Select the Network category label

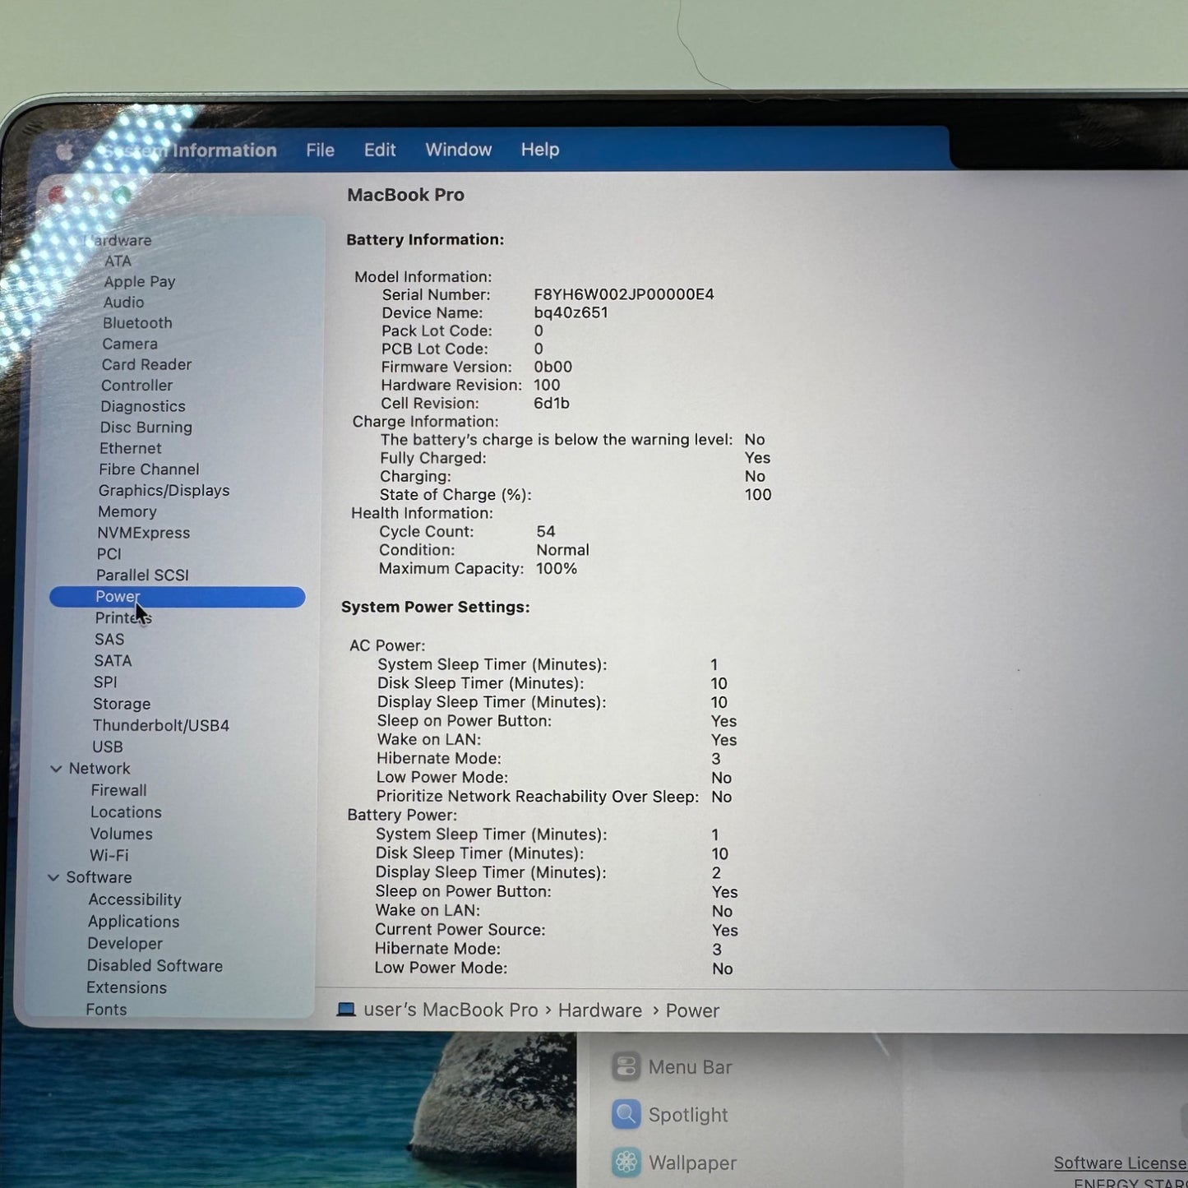tap(99, 769)
